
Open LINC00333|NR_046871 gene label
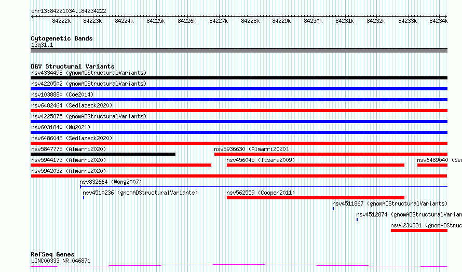click(x=61, y=261)
